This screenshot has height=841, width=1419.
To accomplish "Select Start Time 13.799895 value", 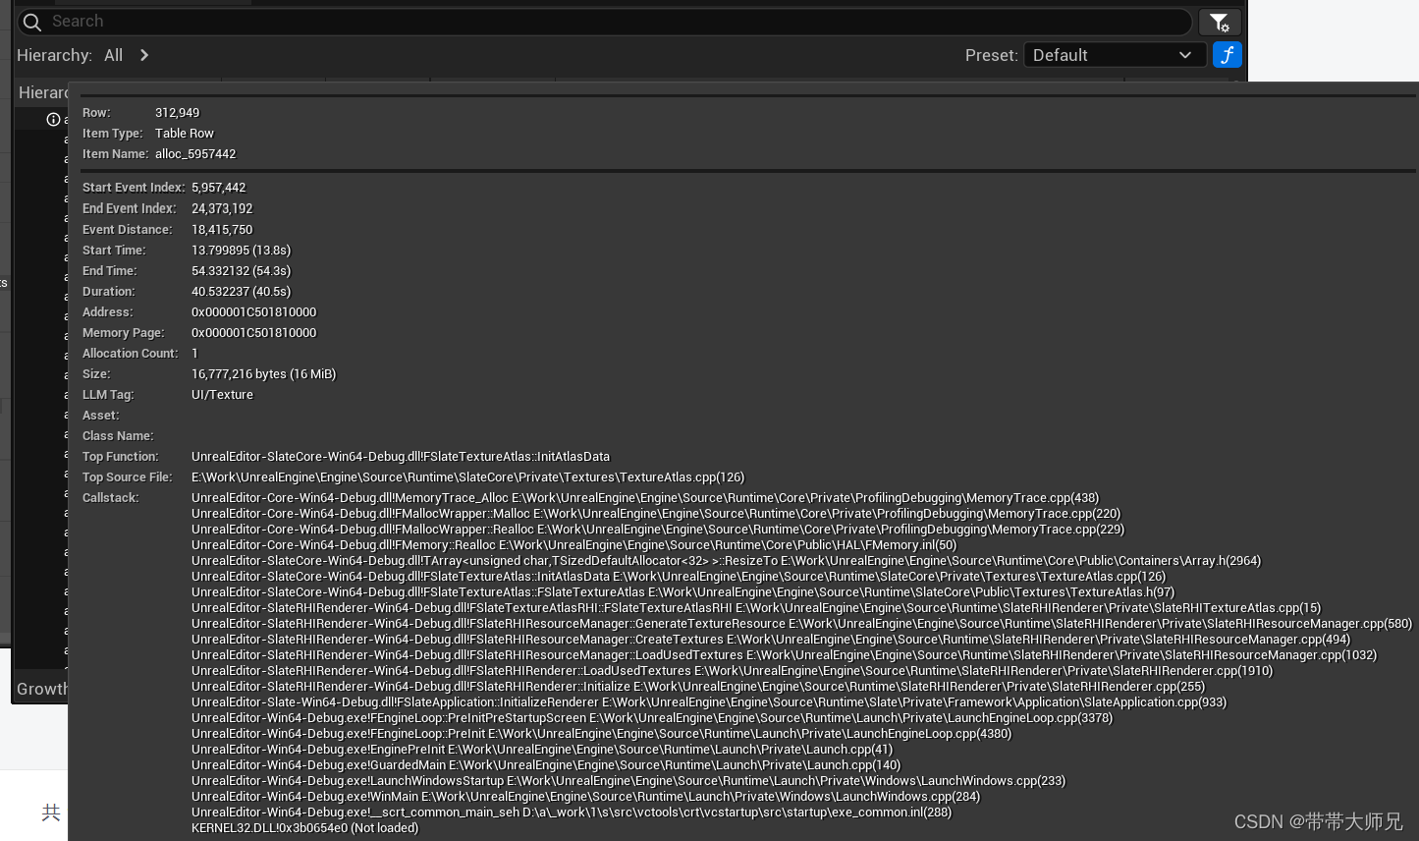I will [241, 251].
